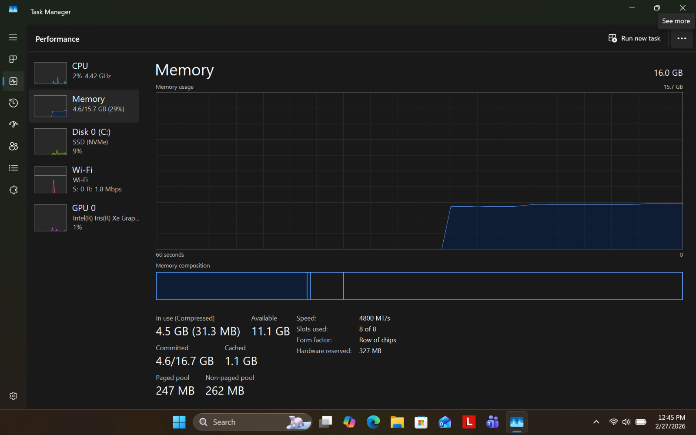Image resolution: width=696 pixels, height=435 pixels.
Task: Select the Disk 0 (C:) resource entry
Action: point(84,141)
